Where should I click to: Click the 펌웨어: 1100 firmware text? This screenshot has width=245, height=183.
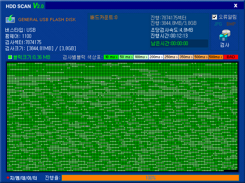18,36
